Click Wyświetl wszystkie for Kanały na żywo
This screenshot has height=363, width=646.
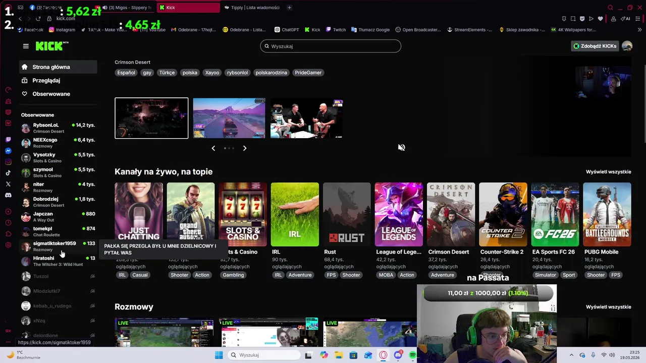click(608, 172)
